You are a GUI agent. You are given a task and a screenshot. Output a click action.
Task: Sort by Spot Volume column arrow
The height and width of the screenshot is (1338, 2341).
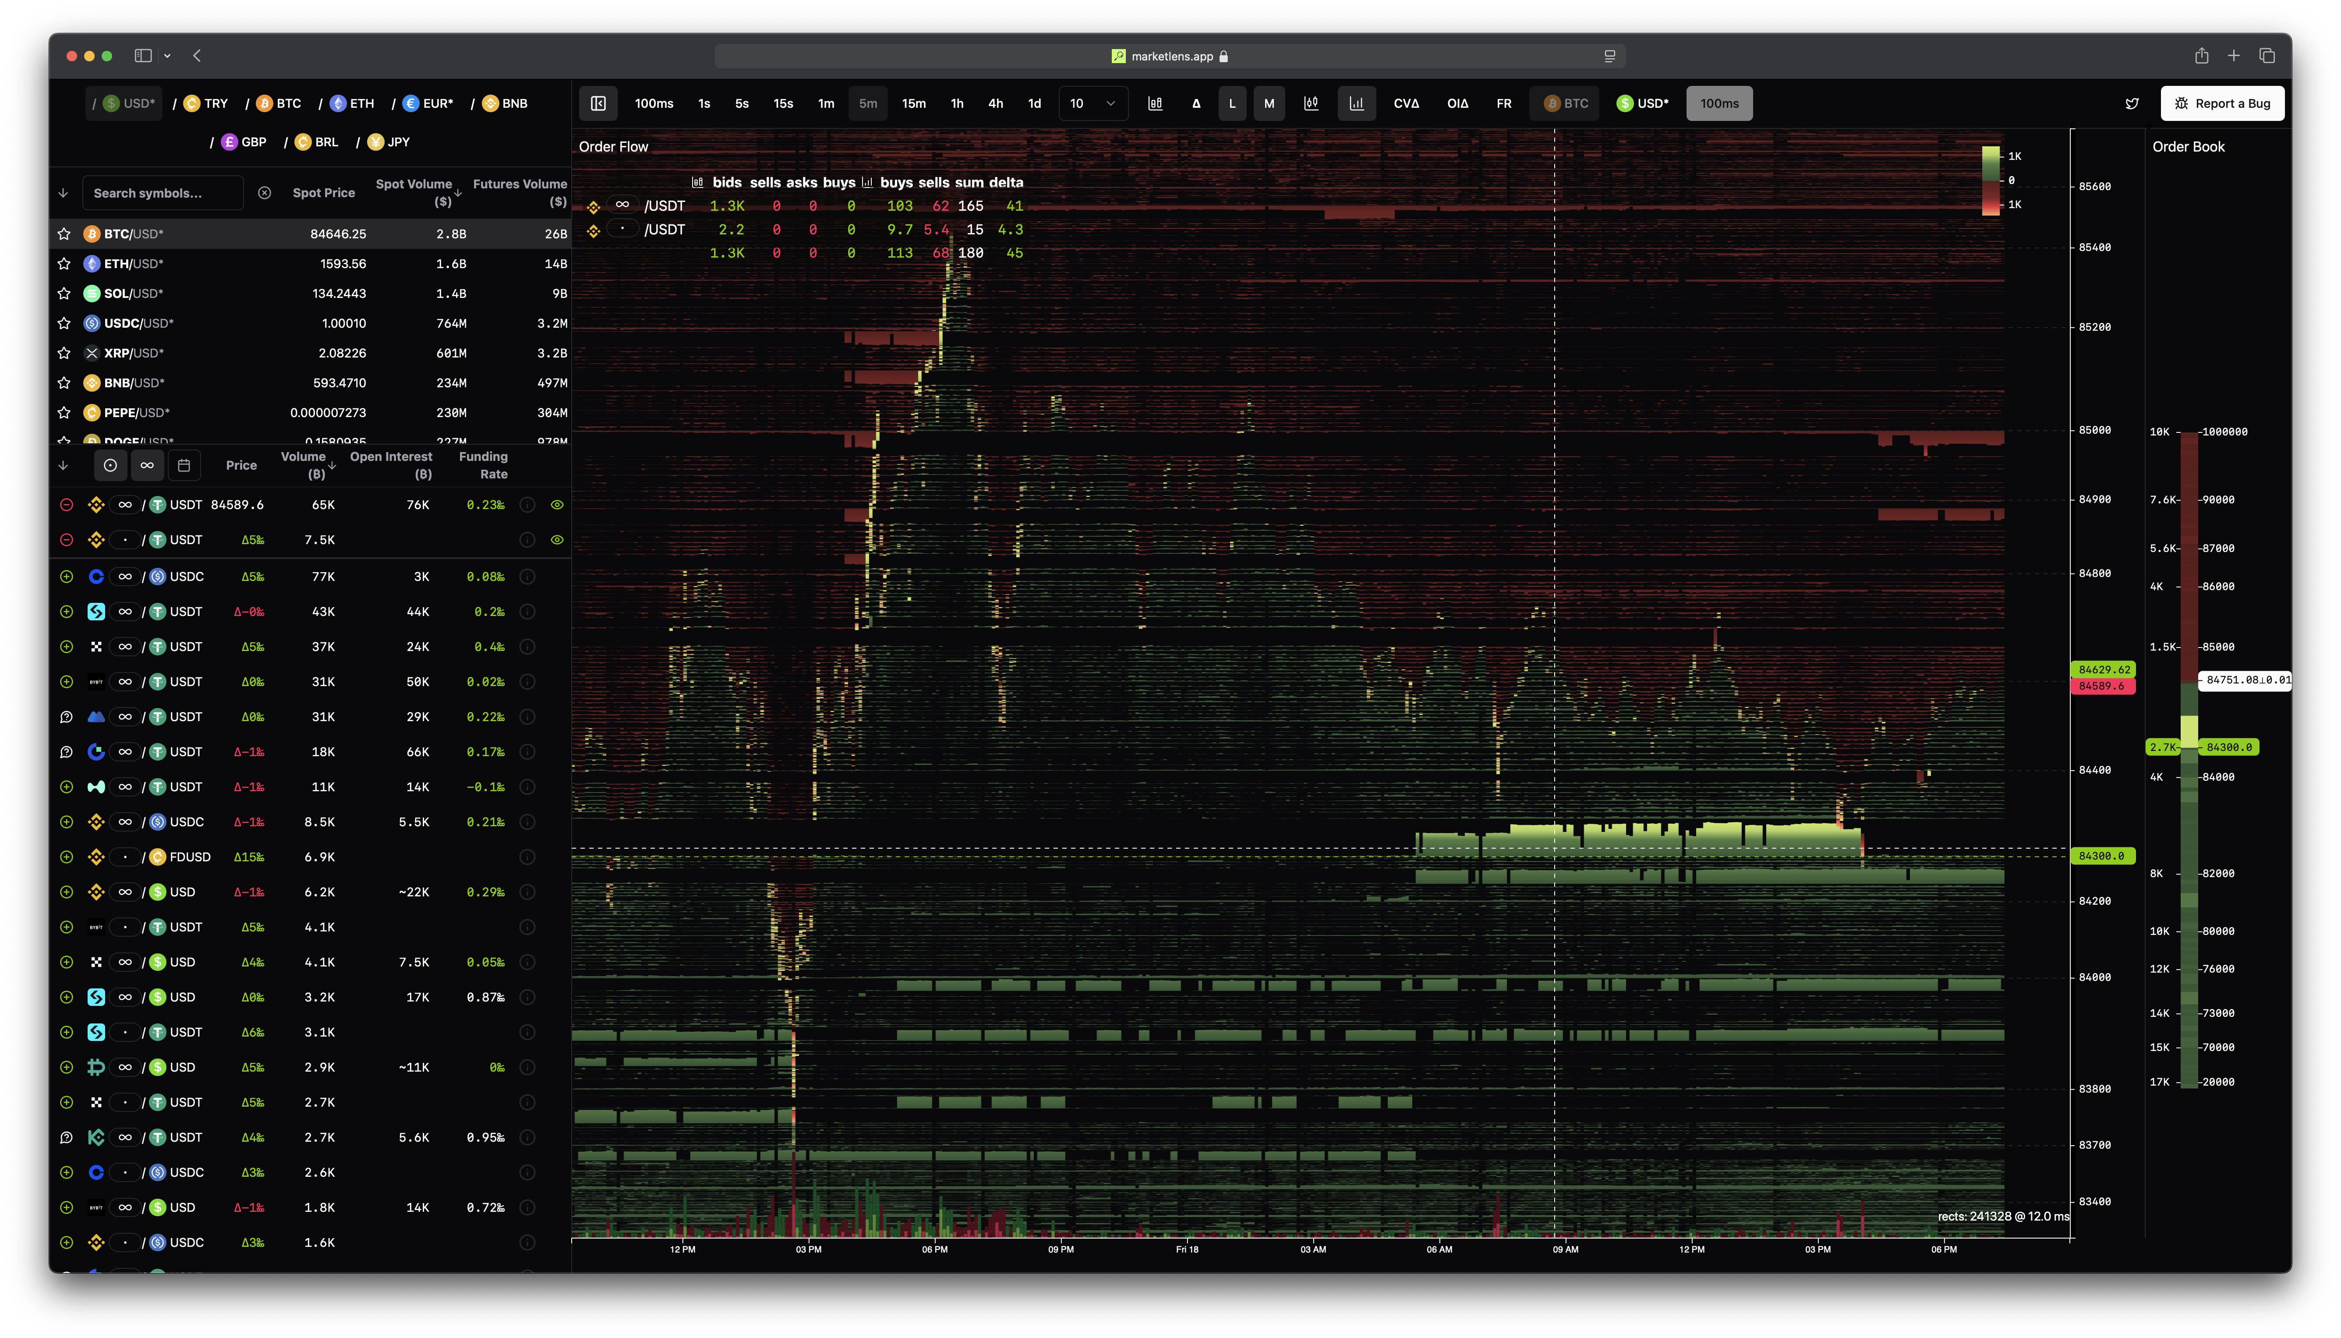coord(457,193)
